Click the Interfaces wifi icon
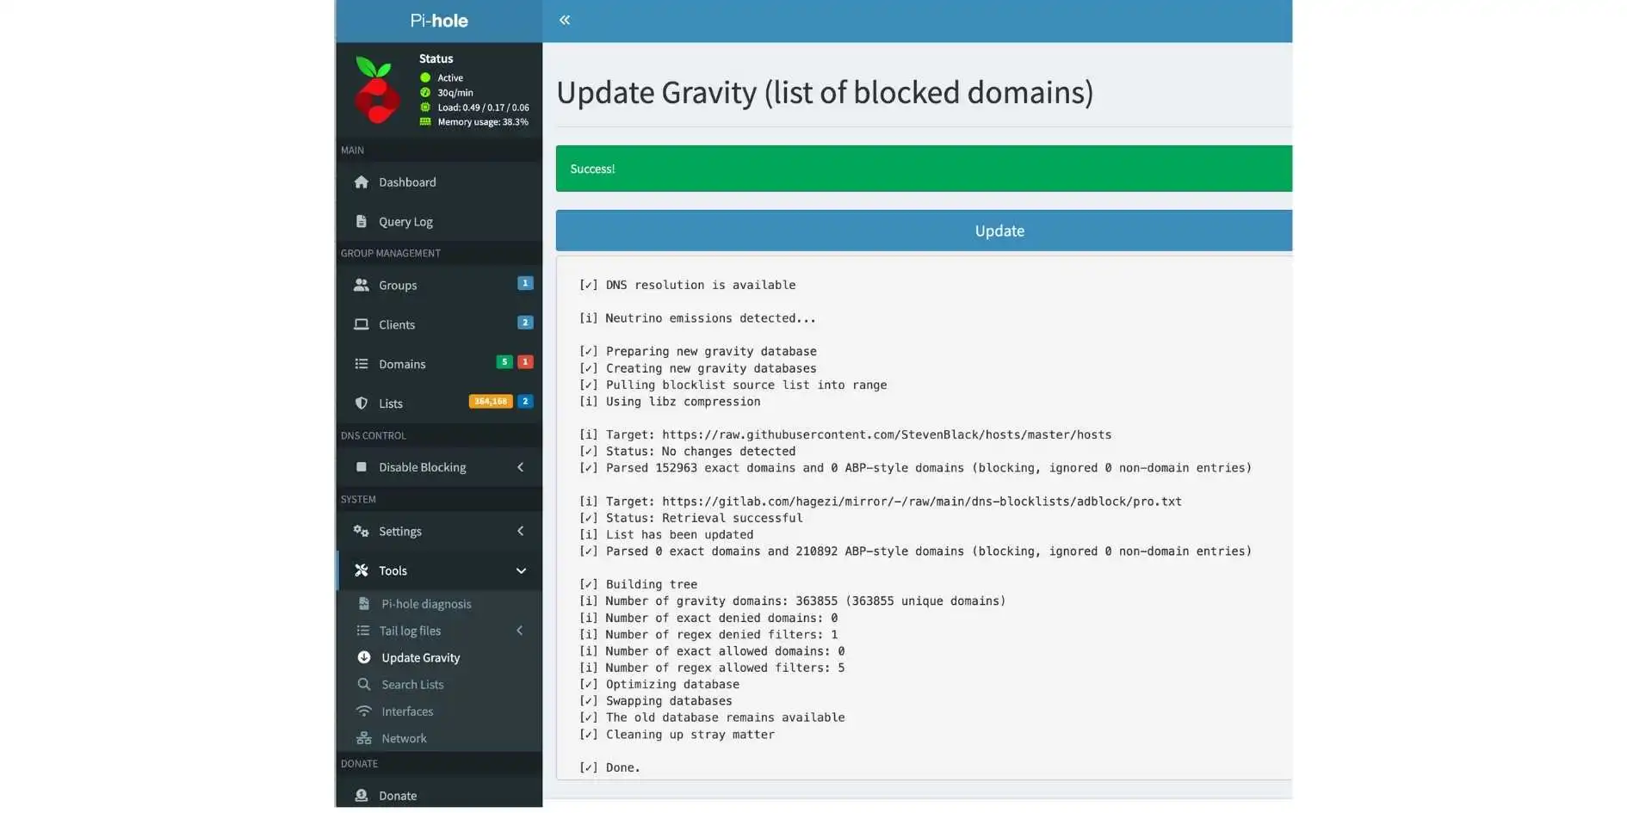 pos(364,712)
